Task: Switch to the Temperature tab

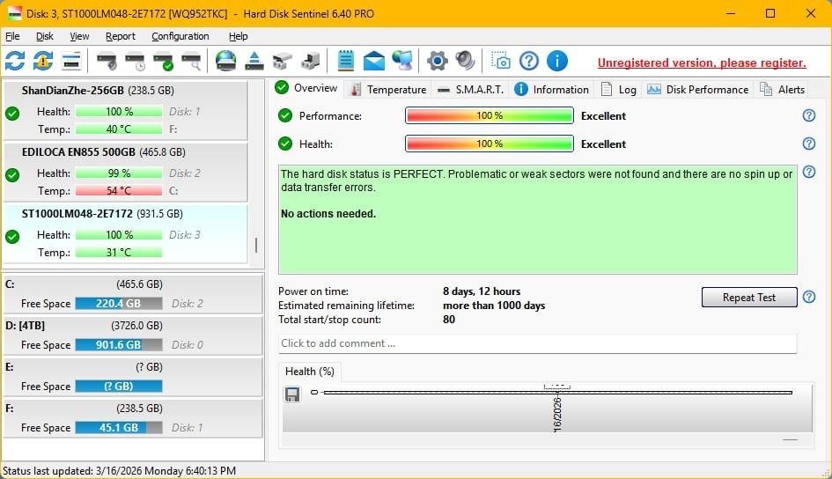Action: click(x=388, y=90)
